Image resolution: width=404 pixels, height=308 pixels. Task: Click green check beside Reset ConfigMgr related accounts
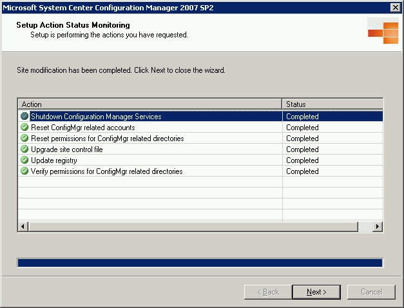(x=24, y=127)
